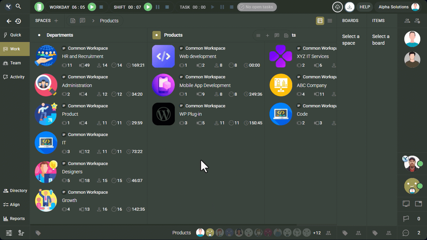Open the cloud upload icon
The width and height of the screenshot is (427, 240).
(x=338, y=7)
